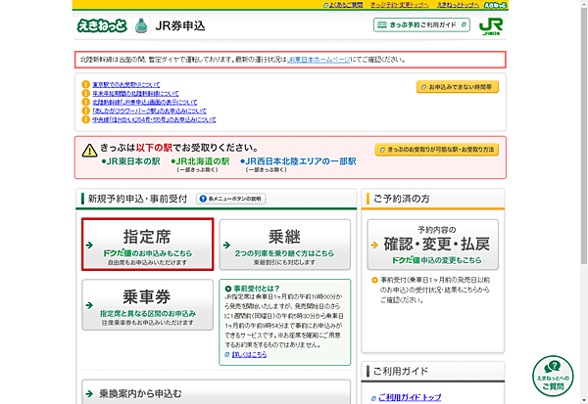
Task: Click green arrow on 乗継 button
Action: click(226, 246)
